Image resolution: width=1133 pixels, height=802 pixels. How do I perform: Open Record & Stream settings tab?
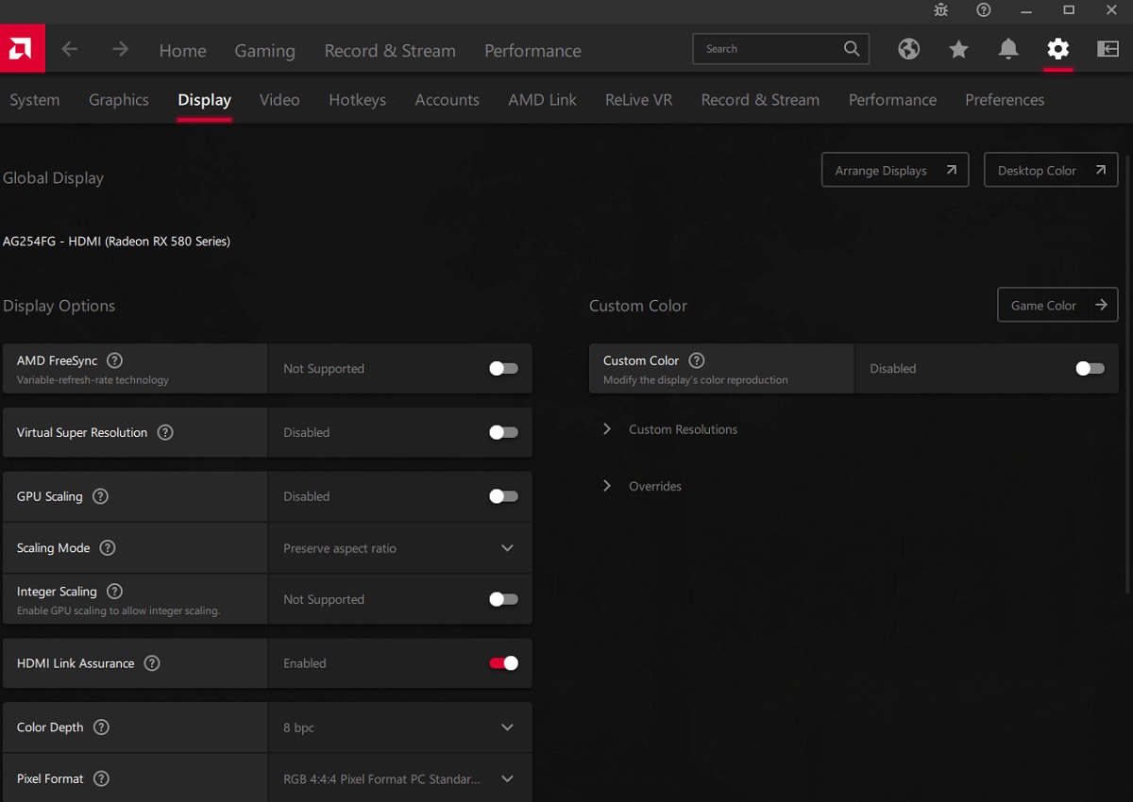(x=760, y=100)
